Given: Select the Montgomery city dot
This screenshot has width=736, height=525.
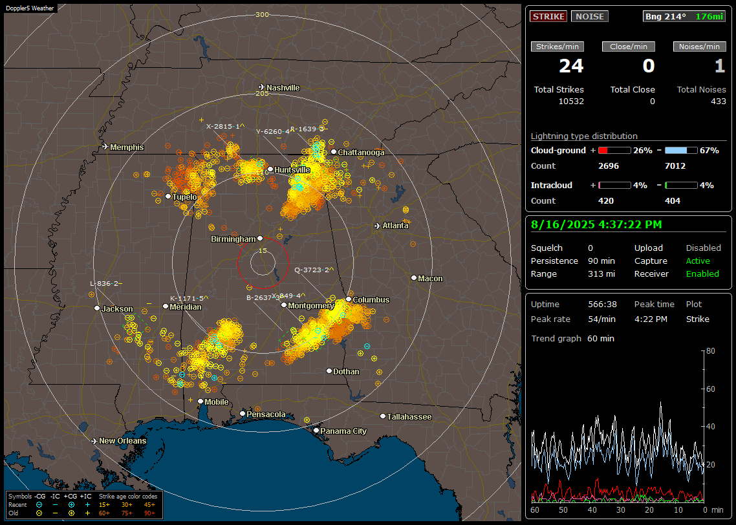Looking at the screenshot, I should click(284, 305).
